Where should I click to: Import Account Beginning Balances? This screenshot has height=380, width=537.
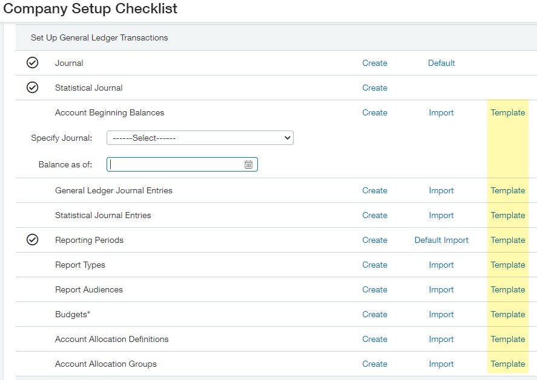[441, 112]
